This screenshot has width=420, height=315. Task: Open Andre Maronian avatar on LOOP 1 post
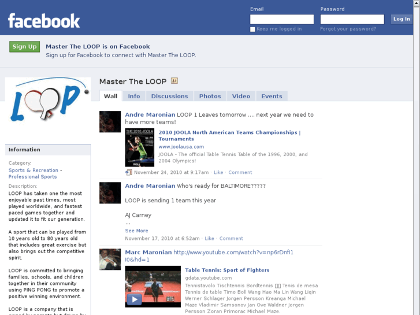click(110, 122)
